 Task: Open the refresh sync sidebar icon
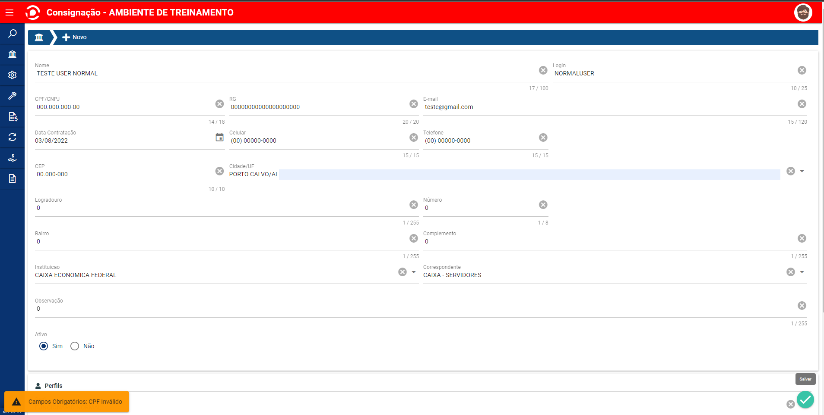pyautogui.click(x=13, y=137)
